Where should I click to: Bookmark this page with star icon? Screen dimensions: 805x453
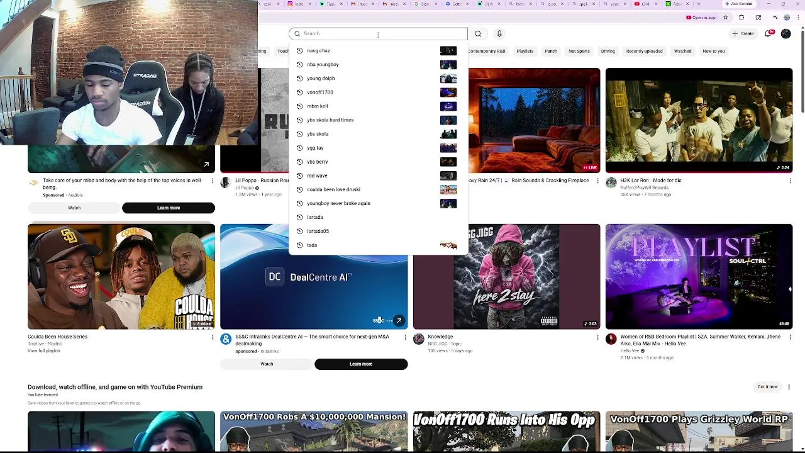point(725,18)
